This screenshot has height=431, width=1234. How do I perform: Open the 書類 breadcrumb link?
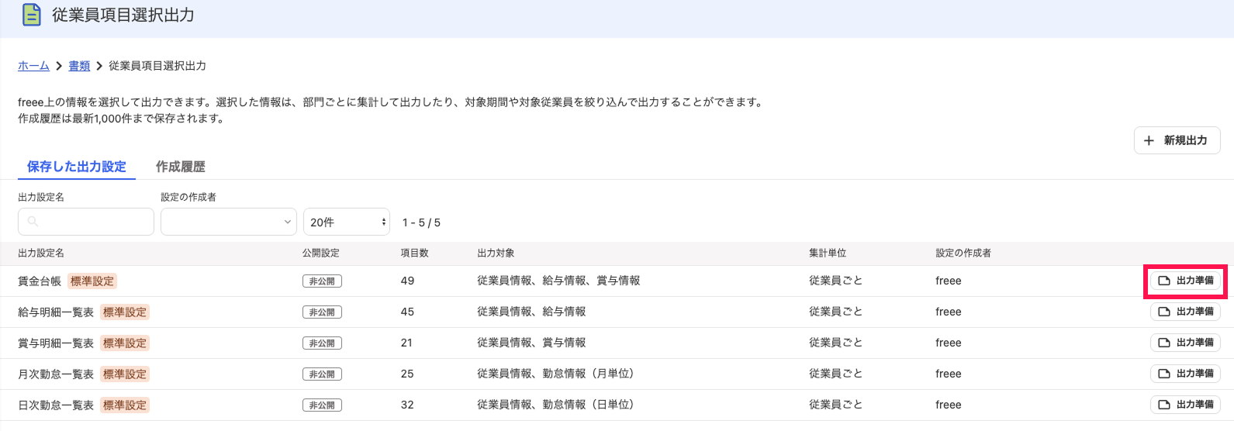click(79, 66)
